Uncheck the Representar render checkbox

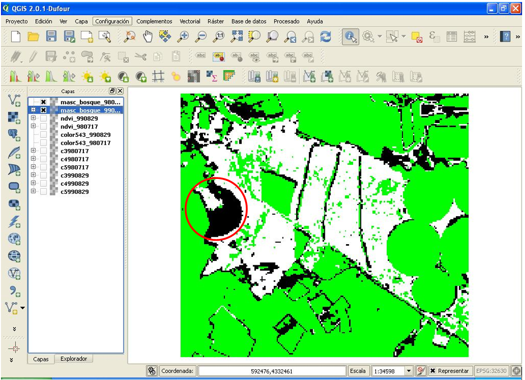point(433,371)
